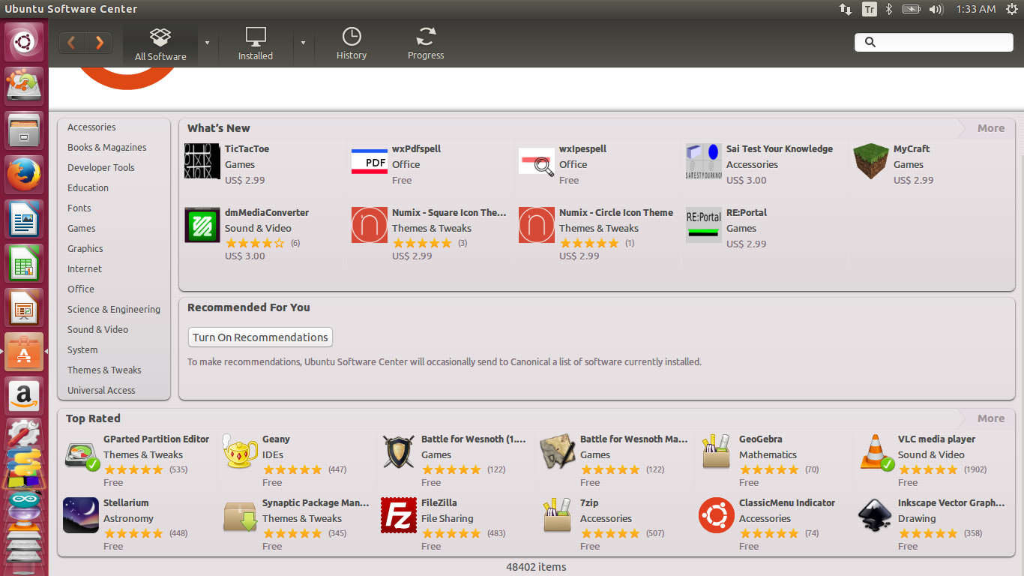Open the ClassicMenu Indicator icon
The height and width of the screenshot is (576, 1024).
tap(717, 515)
